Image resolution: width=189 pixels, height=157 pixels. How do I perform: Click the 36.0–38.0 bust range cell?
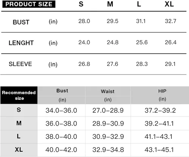coord(61,123)
